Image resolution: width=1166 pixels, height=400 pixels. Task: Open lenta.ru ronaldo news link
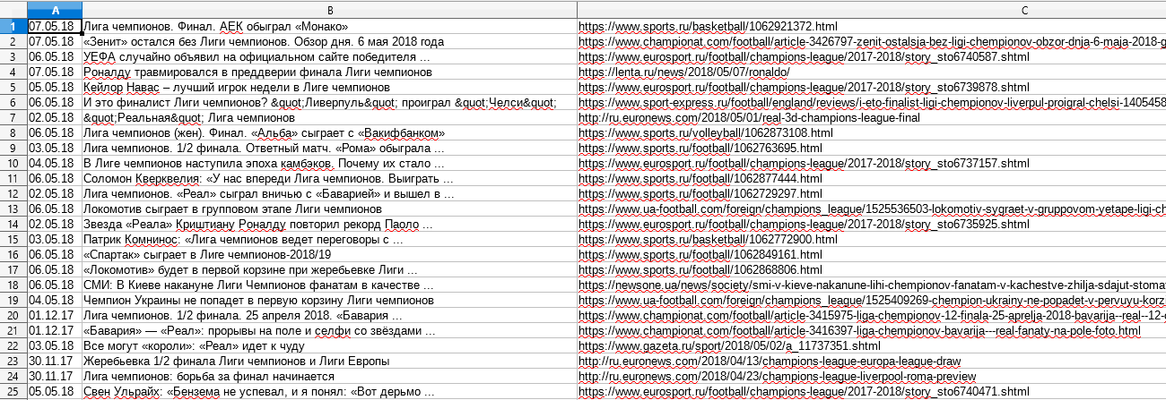pyautogui.click(x=683, y=72)
